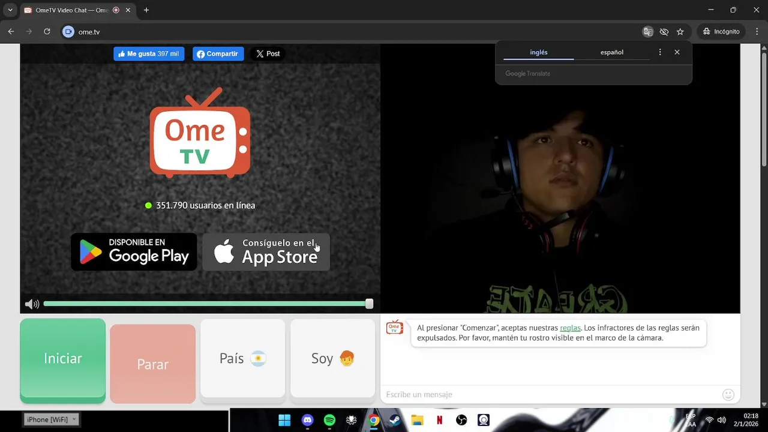Open Windows Start menu

[x=284, y=420]
